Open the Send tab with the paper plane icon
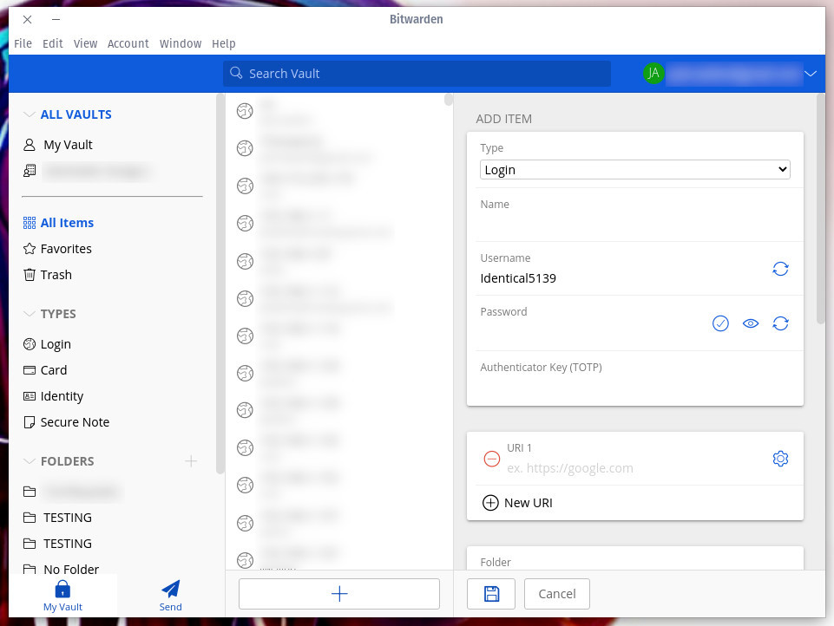The height and width of the screenshot is (626, 834). [x=171, y=596]
